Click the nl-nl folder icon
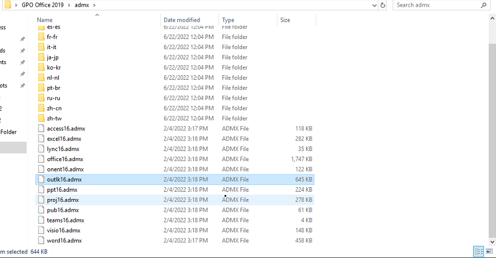The image size is (496, 258). coord(41,77)
